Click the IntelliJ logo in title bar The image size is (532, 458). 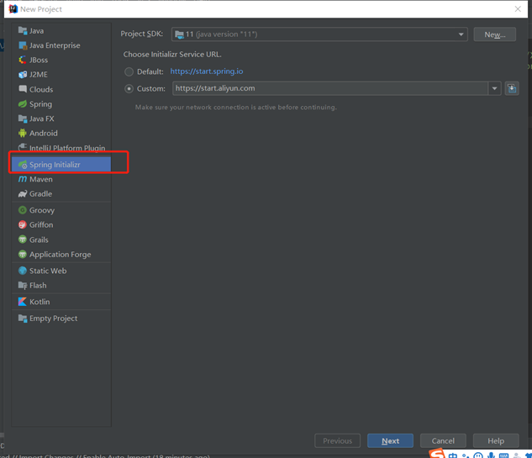13,9
